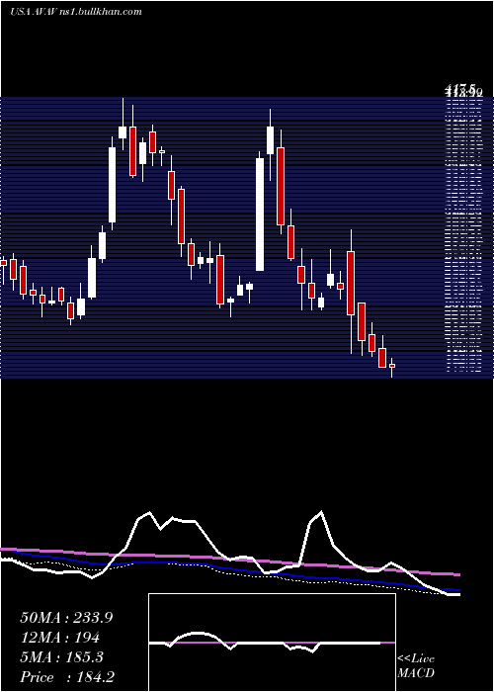494x692 pixels.
Task: Click the 'USA AVAV ns1.bullkhan.com' header text
Action: click(75, 12)
